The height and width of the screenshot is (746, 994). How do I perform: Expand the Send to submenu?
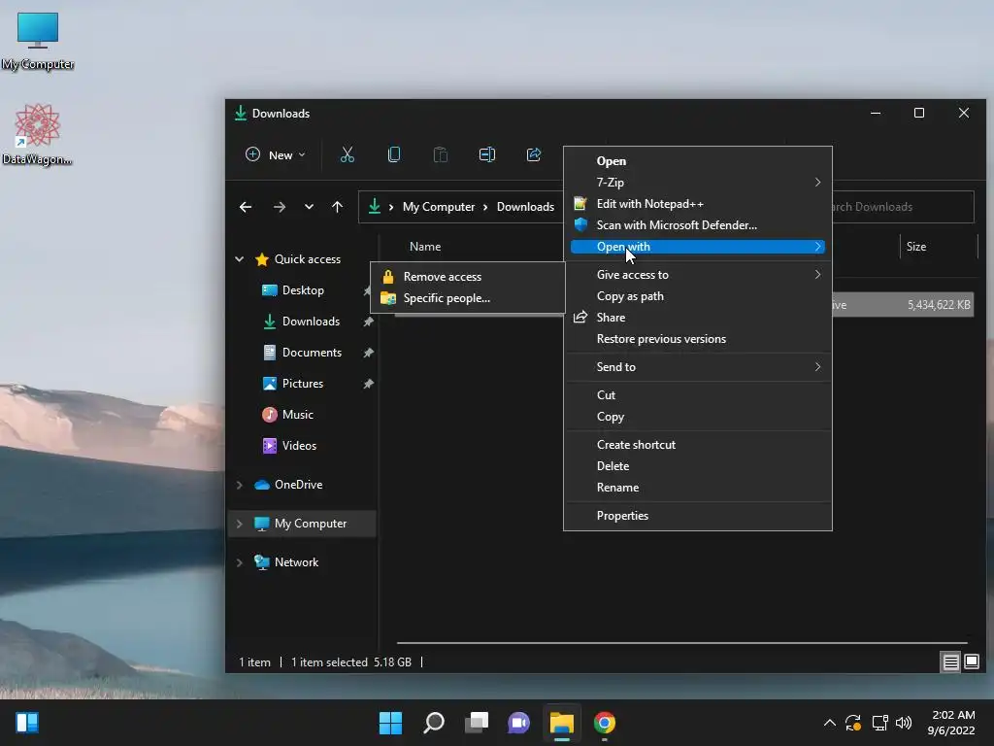(697, 366)
